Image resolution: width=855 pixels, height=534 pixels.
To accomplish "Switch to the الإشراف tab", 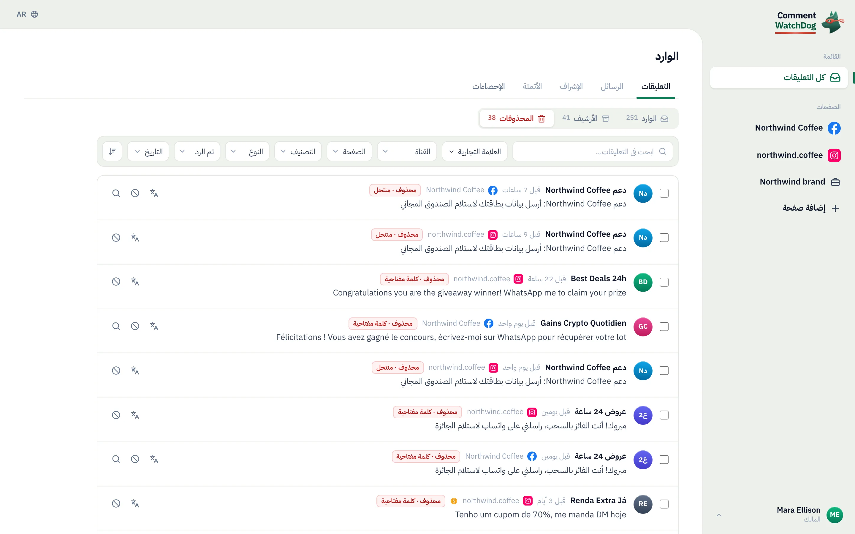I will [x=571, y=87].
